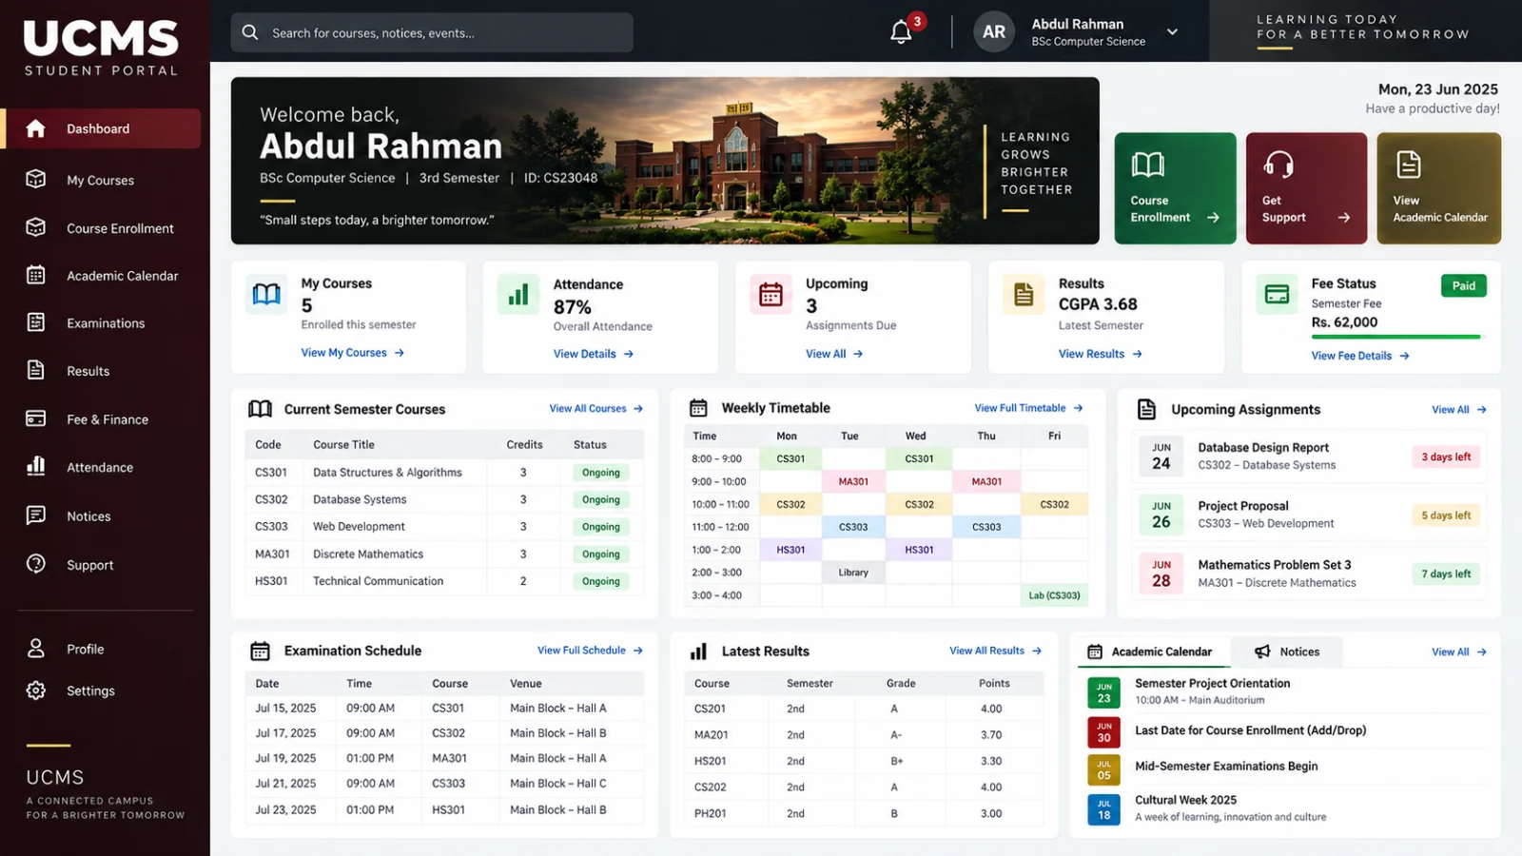
Task: Click the calendar icon on Upcoming card
Action: (x=771, y=295)
